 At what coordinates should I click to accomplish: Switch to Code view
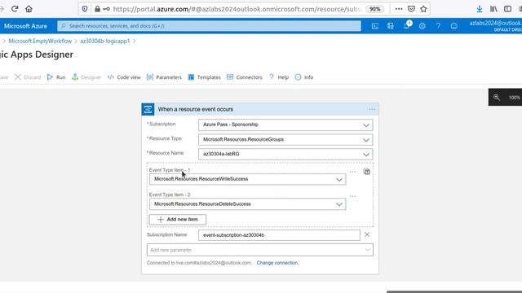124,77
